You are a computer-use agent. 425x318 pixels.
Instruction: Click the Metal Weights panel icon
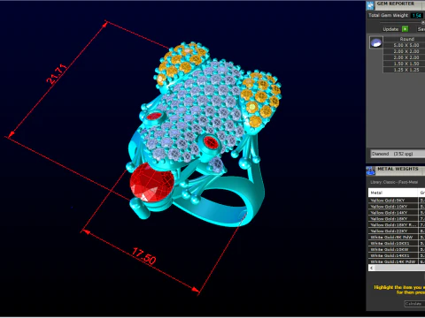click(371, 170)
